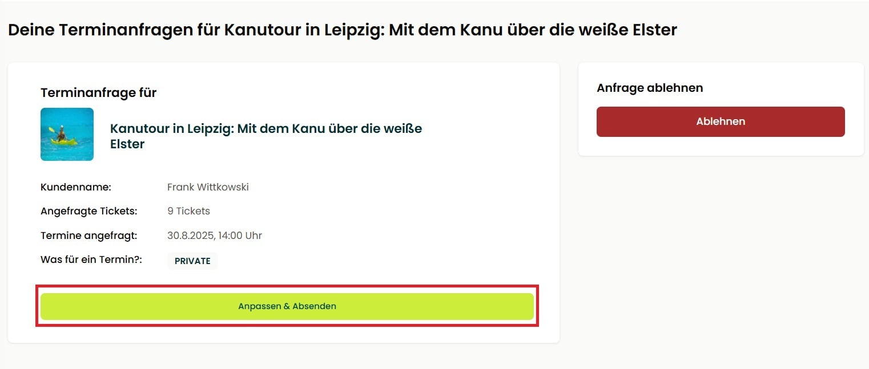Select the customer name Frank Wittkowski
Viewport: 869px width, 369px height.
point(208,187)
